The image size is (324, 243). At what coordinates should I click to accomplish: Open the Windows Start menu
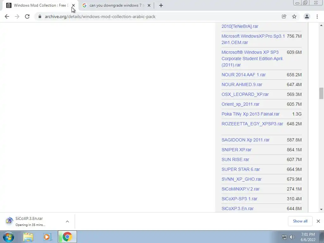[x=9, y=237]
